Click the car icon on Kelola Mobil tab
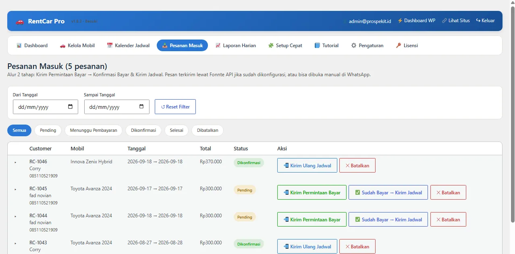515x254 pixels. (62, 46)
